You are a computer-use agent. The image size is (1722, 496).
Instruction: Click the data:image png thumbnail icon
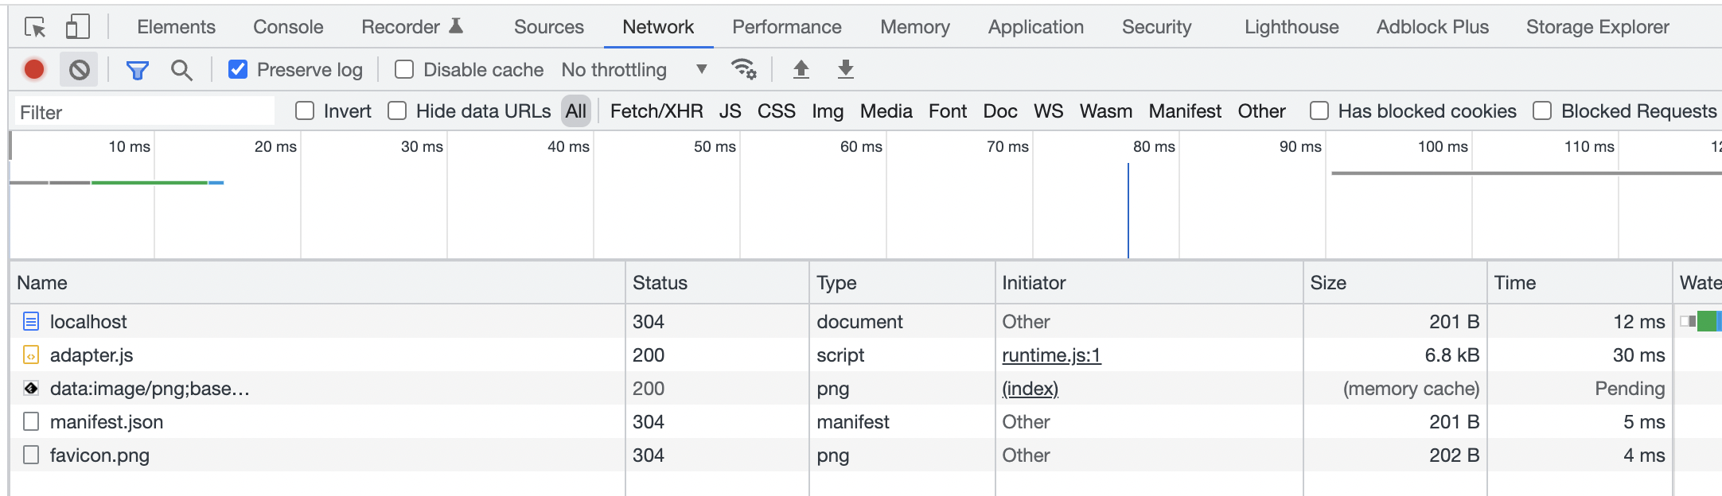click(x=31, y=388)
